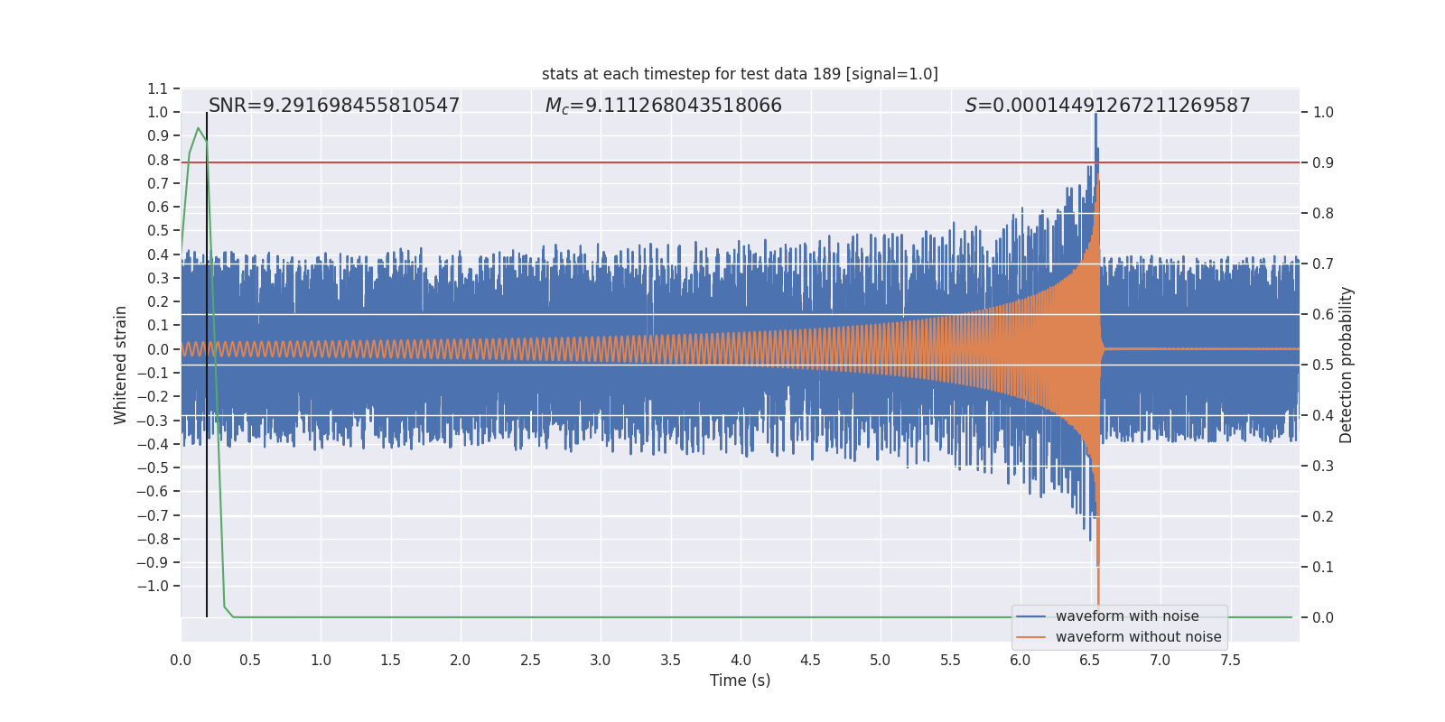Click the 'Time (s)' x-axis label
The height and width of the screenshot is (722, 1445).
click(740, 680)
